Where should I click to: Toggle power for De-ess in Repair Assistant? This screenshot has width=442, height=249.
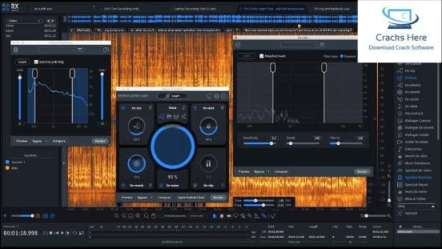[x=123, y=107]
